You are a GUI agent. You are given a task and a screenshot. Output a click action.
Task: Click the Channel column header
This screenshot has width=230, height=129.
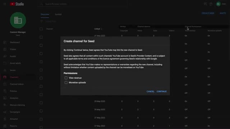coord(50,29)
